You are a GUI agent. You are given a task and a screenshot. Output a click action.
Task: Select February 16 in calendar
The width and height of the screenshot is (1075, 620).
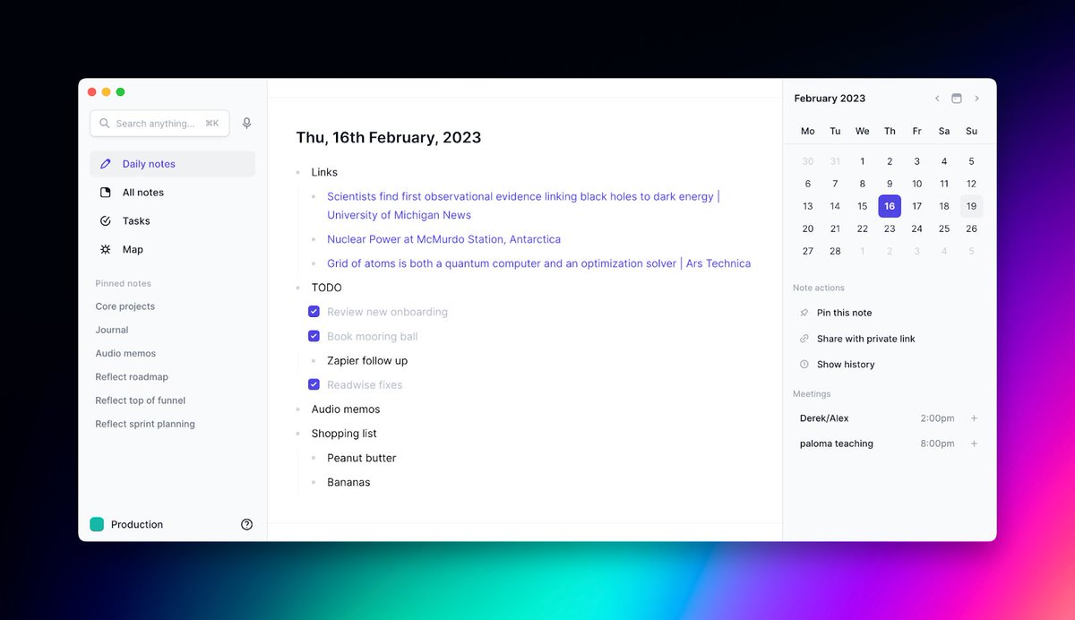[890, 206]
